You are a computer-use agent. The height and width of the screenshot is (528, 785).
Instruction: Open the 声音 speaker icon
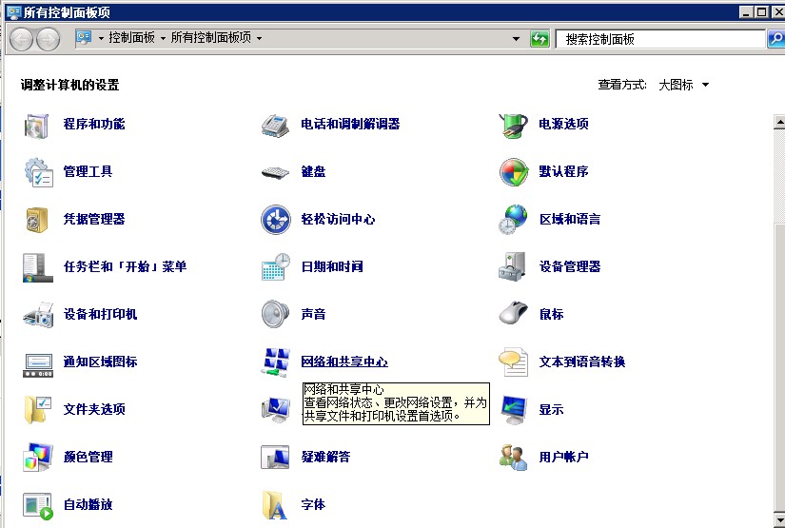coord(275,314)
